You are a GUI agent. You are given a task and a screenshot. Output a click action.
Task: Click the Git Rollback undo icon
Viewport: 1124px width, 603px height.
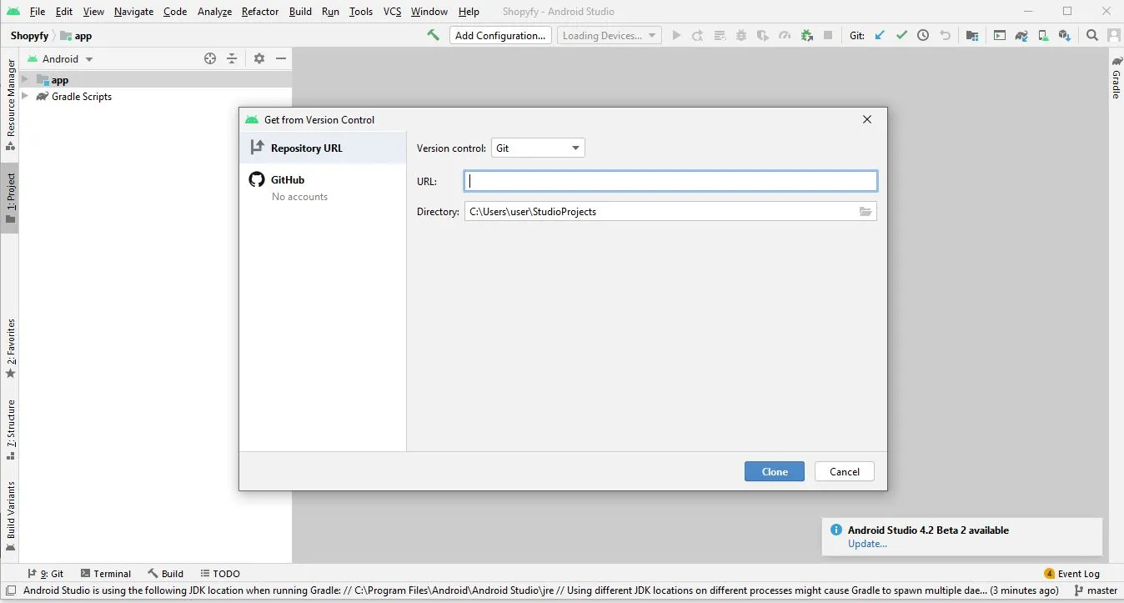click(945, 35)
